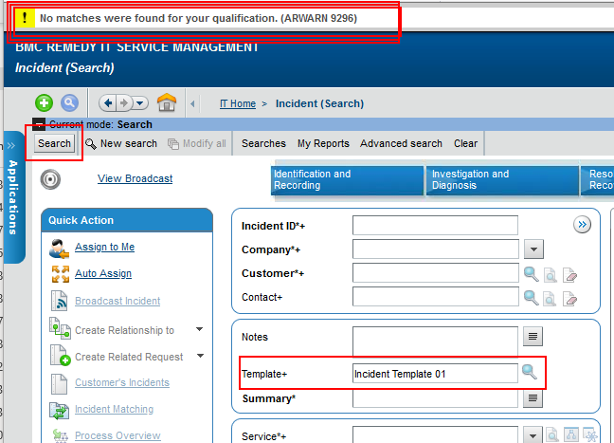Click Clear in the toolbar

[465, 143]
